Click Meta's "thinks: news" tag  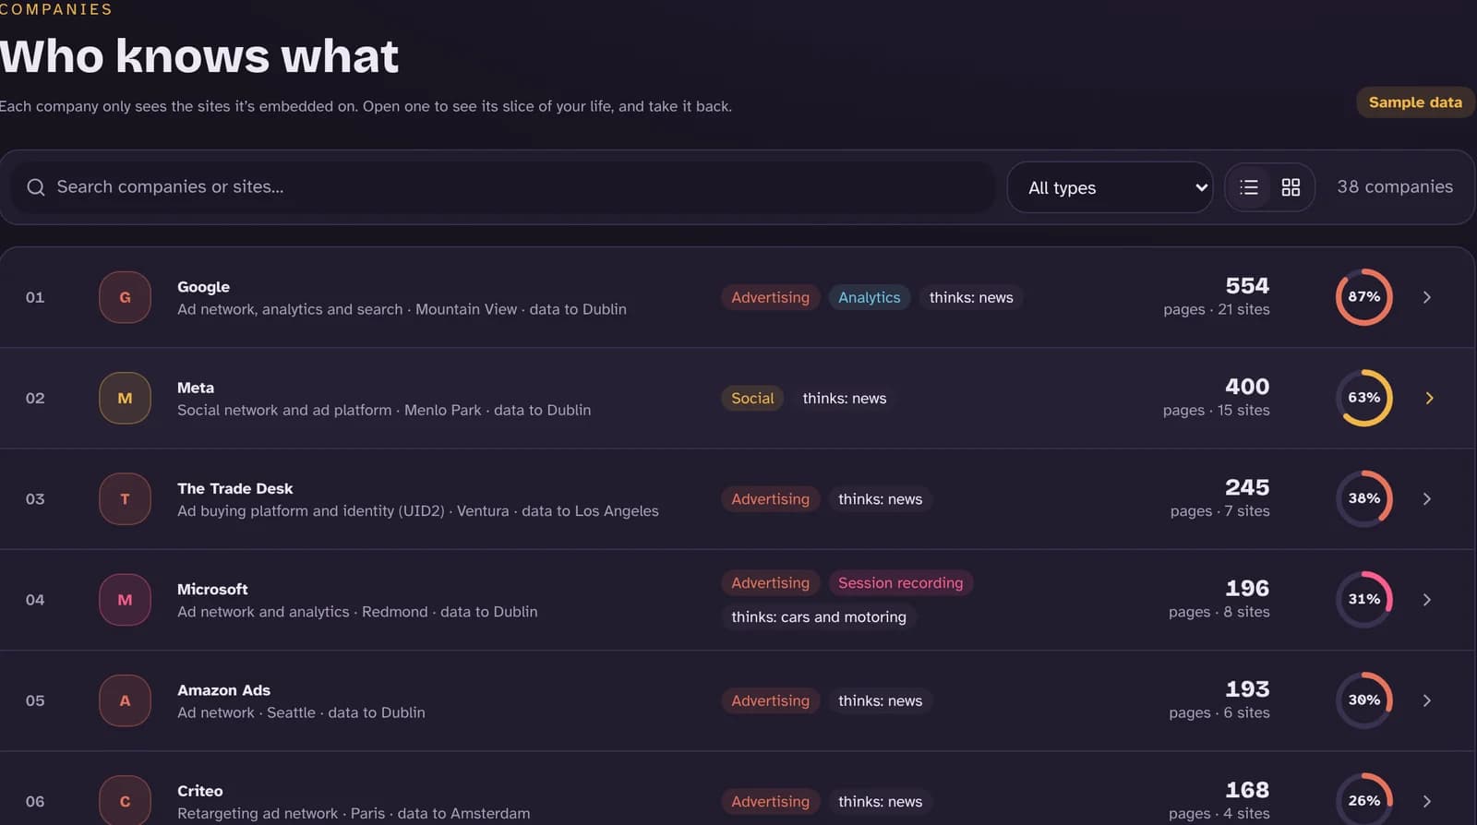844,398
